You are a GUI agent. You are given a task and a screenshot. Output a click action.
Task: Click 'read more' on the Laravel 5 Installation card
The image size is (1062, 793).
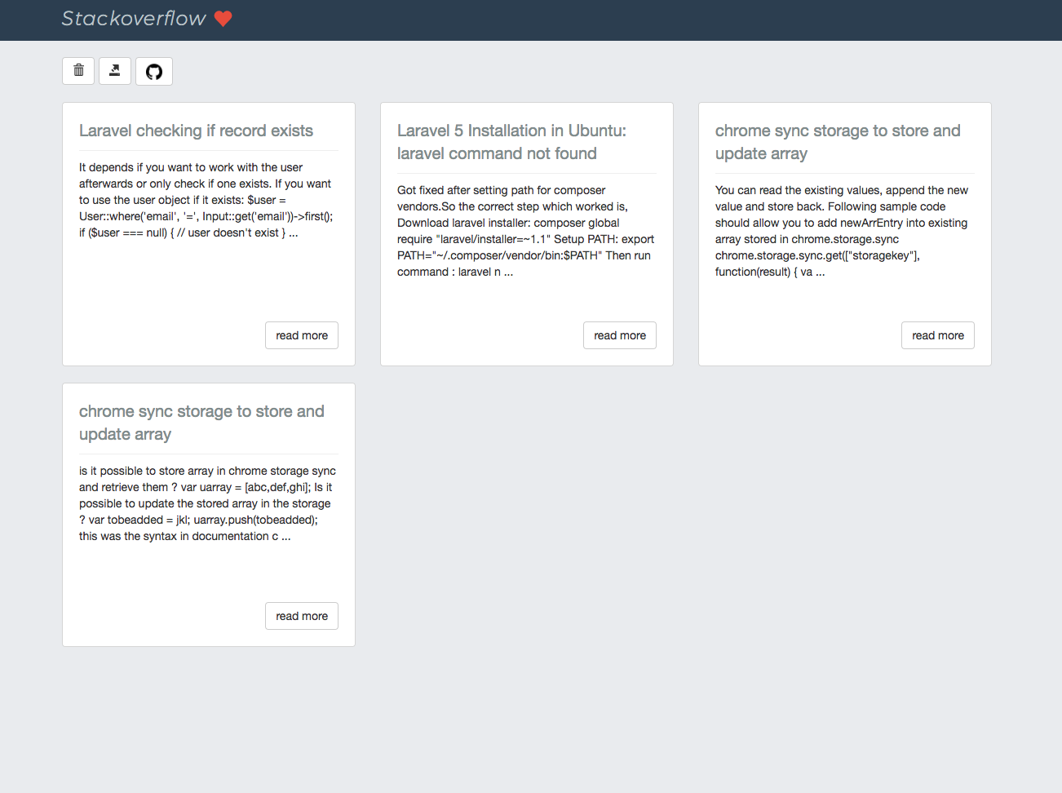tap(619, 334)
